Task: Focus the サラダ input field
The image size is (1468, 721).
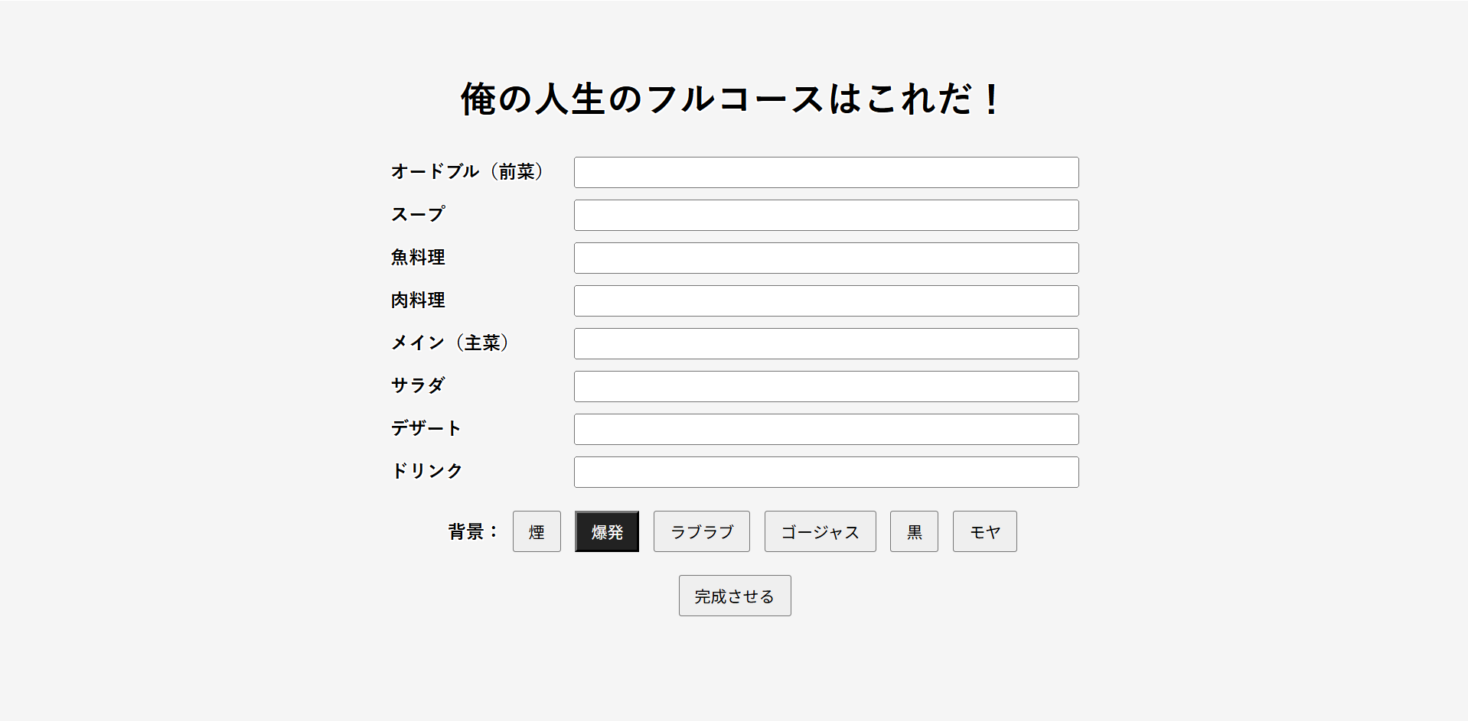Action: (826, 386)
